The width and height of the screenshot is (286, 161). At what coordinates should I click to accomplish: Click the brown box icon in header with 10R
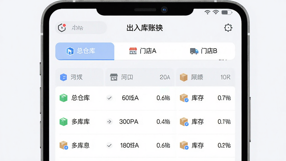pyautogui.click(x=183, y=77)
